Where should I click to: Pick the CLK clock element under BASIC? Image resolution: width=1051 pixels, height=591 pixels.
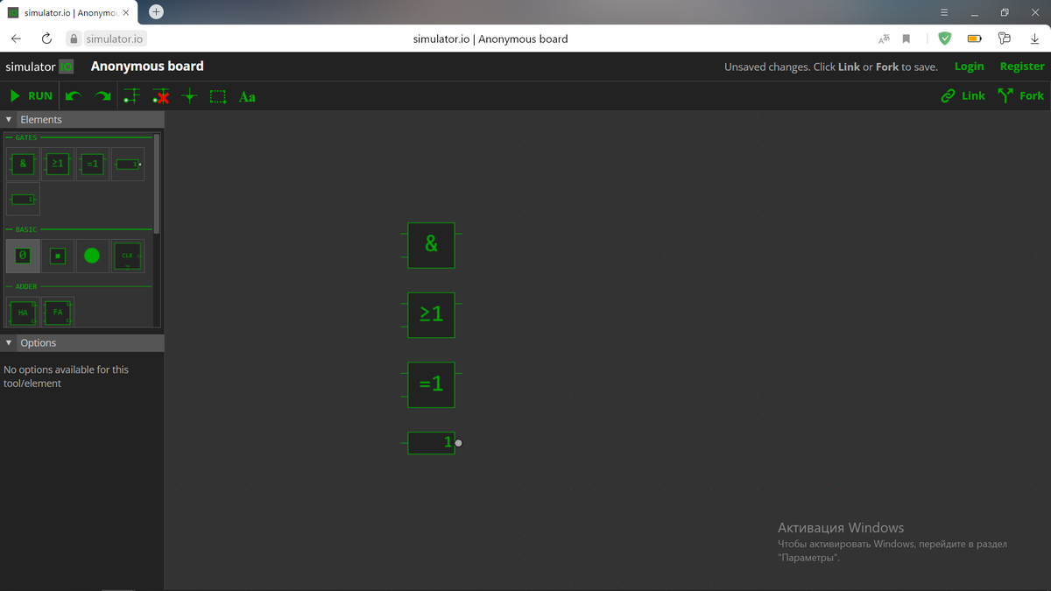pyautogui.click(x=128, y=256)
